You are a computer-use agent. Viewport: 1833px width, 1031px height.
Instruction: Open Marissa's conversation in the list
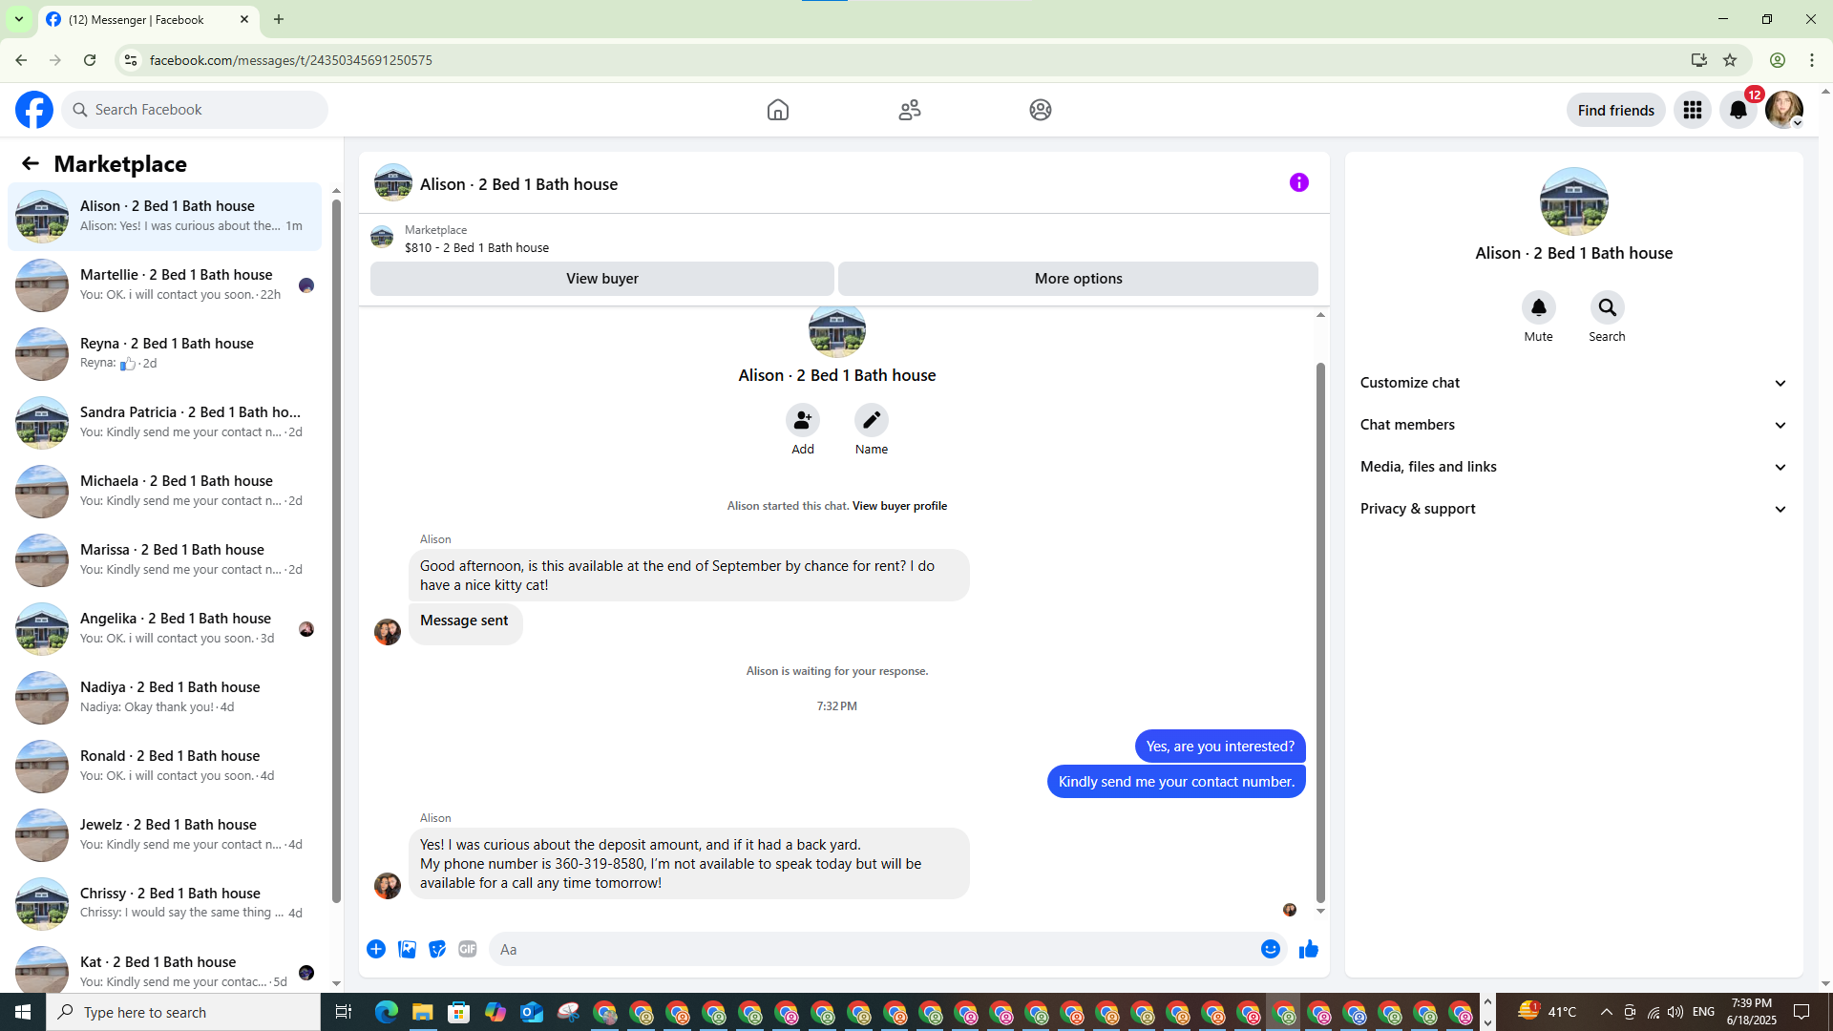coord(165,560)
